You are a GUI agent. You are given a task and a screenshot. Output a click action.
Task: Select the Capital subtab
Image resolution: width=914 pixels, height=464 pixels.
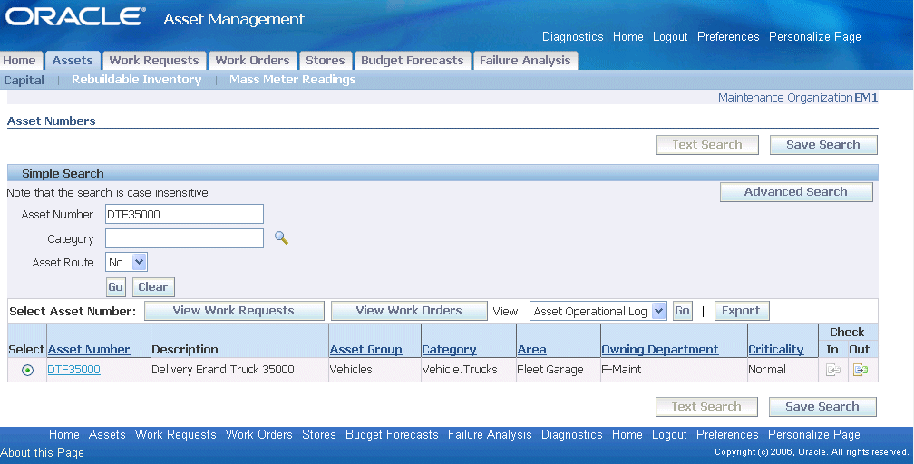(x=24, y=80)
